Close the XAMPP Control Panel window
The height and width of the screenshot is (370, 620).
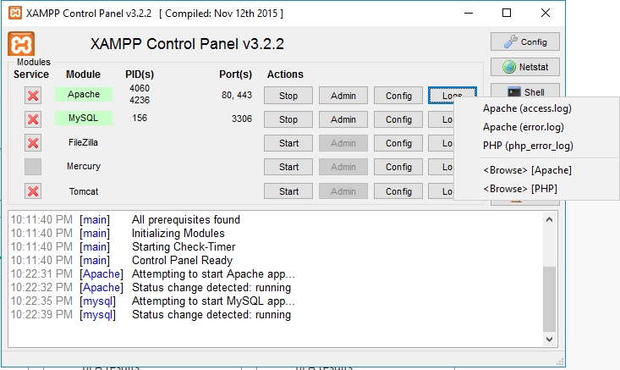tap(546, 13)
